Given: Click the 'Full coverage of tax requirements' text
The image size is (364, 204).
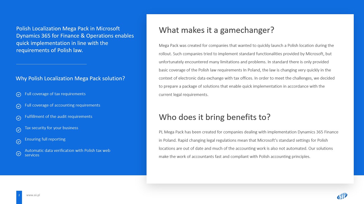Looking at the screenshot, I should 55,94.
